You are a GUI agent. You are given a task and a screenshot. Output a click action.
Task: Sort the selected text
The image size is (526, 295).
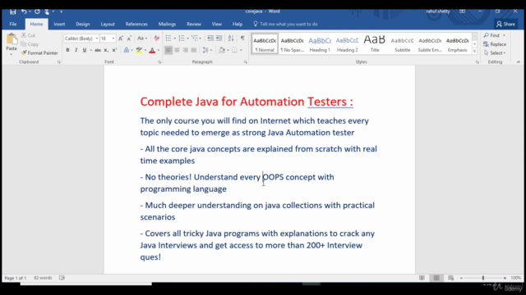pos(231,39)
